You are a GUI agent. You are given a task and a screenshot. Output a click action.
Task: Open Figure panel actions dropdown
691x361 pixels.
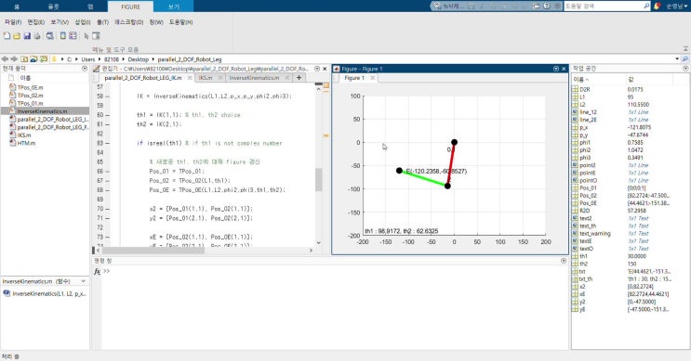556,69
